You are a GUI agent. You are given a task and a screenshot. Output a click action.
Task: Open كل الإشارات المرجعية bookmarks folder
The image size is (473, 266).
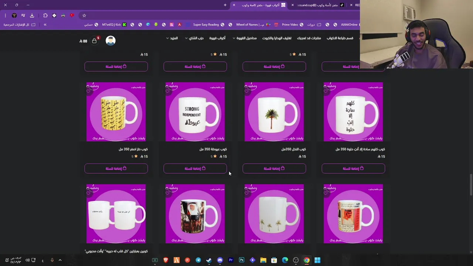[x=19, y=25]
